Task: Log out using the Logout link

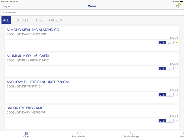Action: pyautogui.click(x=7, y=6)
